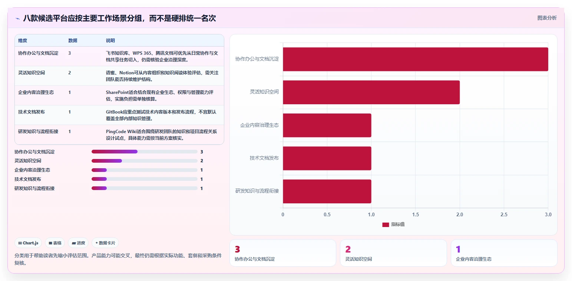Click the data card showing 2

393,253
